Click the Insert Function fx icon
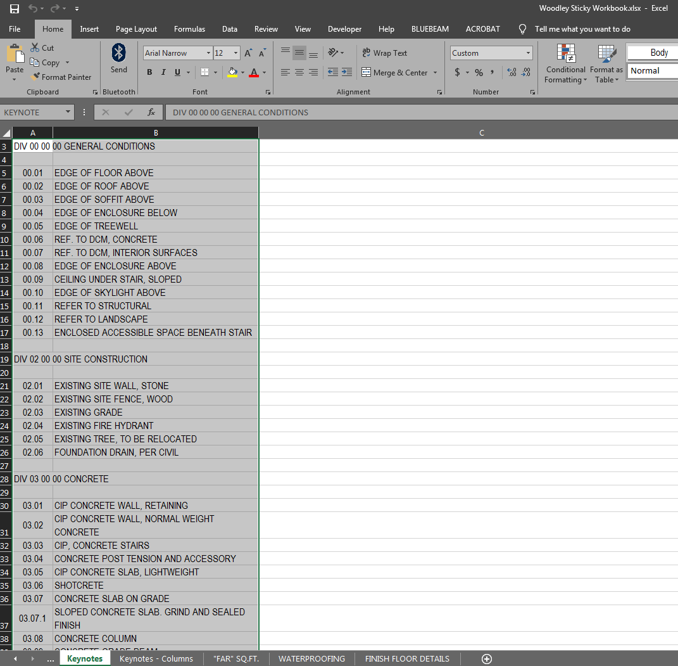 point(151,113)
